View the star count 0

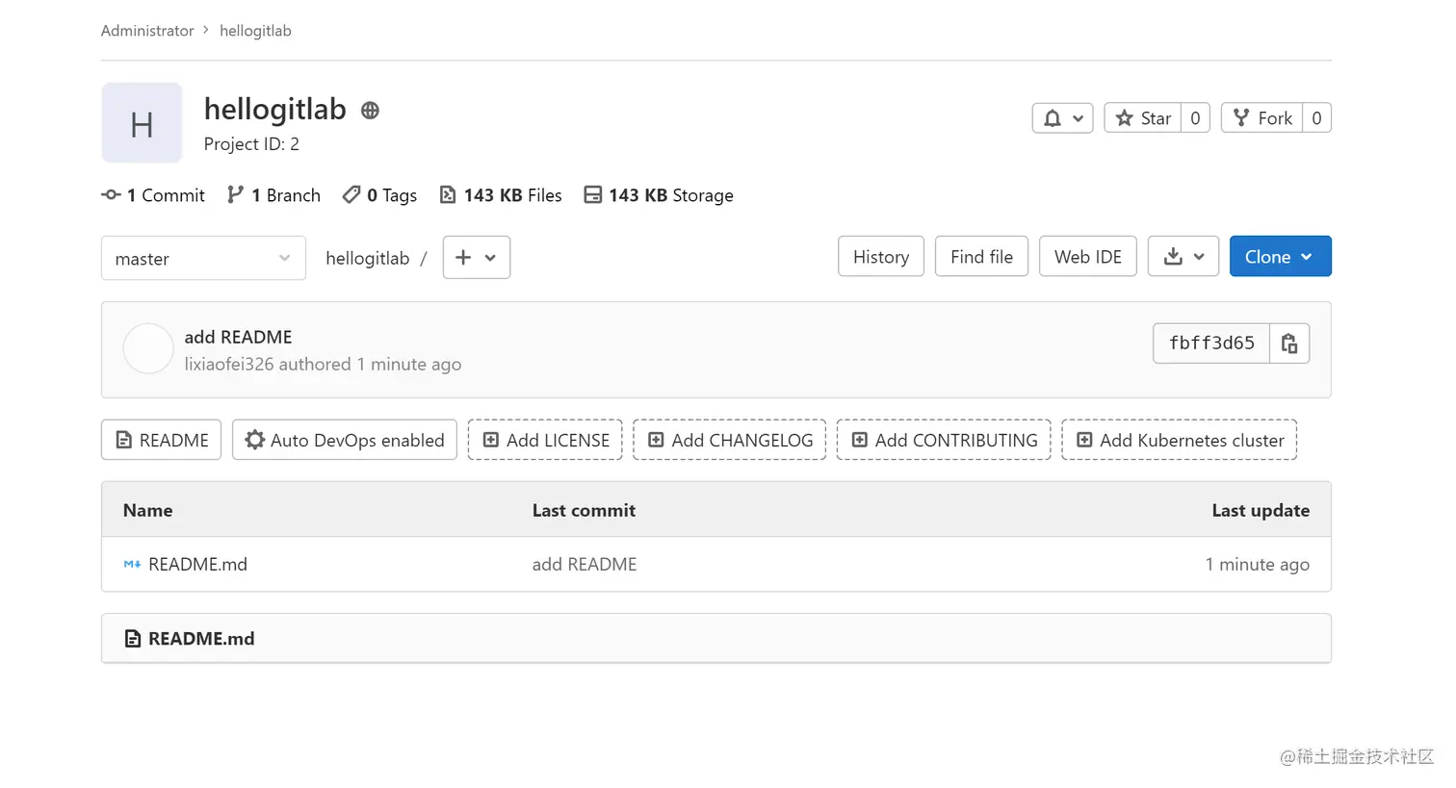[1195, 118]
